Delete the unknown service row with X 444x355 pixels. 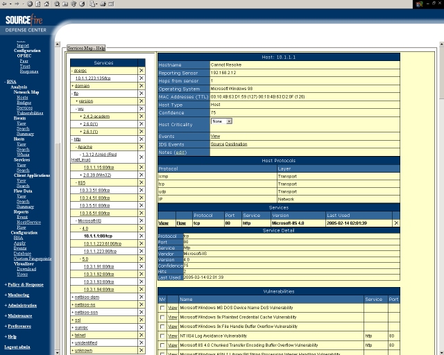tap(142, 350)
